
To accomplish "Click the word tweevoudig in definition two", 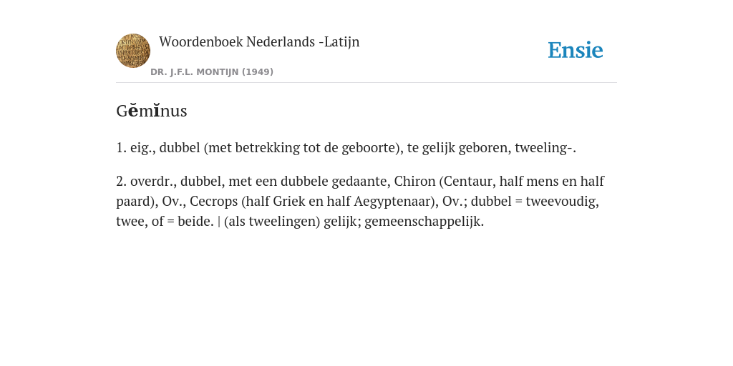I will click(x=563, y=201).
